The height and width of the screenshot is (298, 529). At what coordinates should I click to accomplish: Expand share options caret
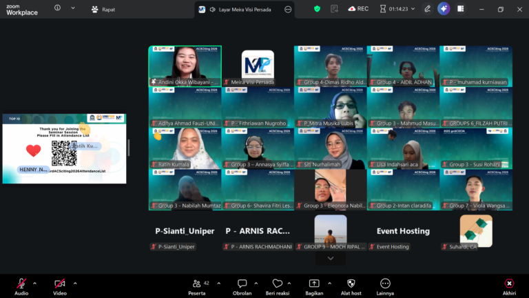pyautogui.click(x=329, y=284)
